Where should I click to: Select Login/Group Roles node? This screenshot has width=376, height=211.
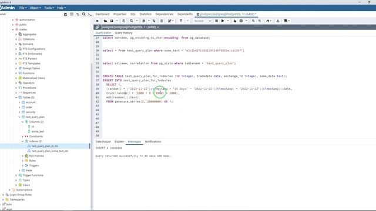click(21, 195)
